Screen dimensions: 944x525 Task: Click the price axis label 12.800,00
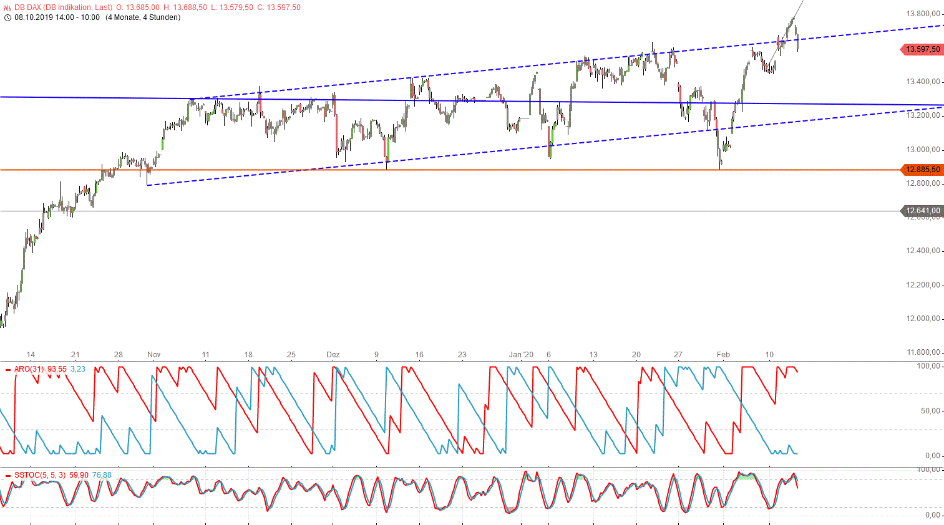(x=923, y=183)
